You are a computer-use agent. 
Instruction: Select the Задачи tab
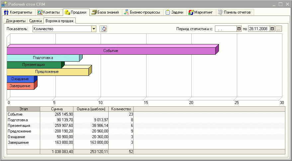[x=174, y=12]
